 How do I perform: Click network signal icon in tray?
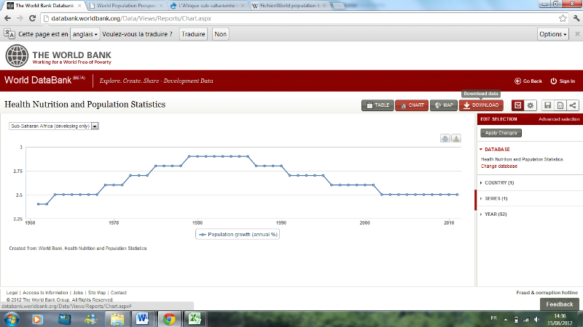tap(526, 319)
